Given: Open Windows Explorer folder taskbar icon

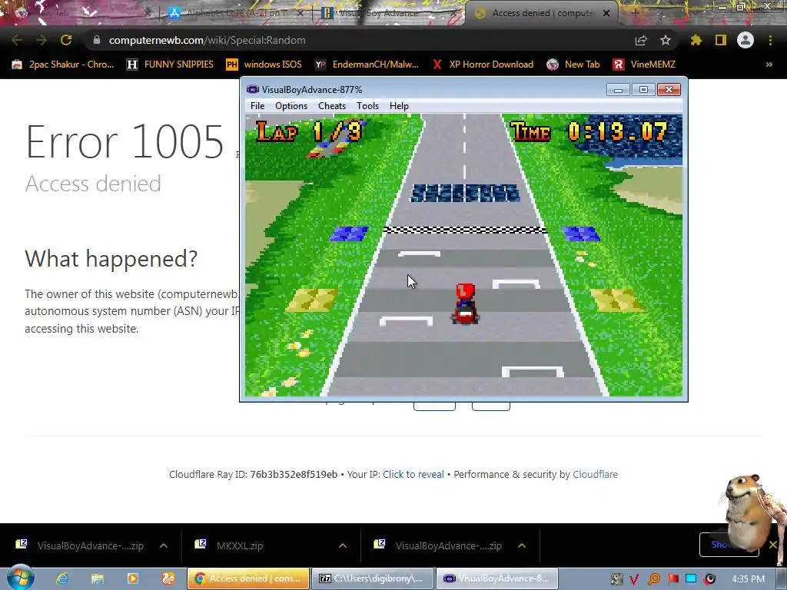Looking at the screenshot, I should (x=98, y=578).
